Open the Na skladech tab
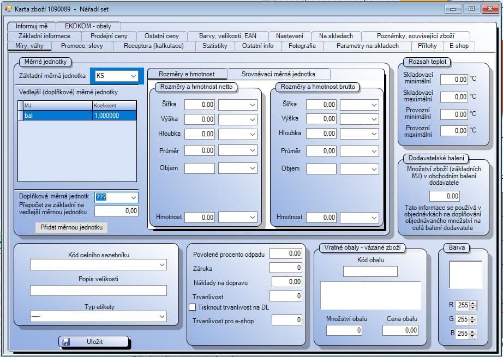 336,36
